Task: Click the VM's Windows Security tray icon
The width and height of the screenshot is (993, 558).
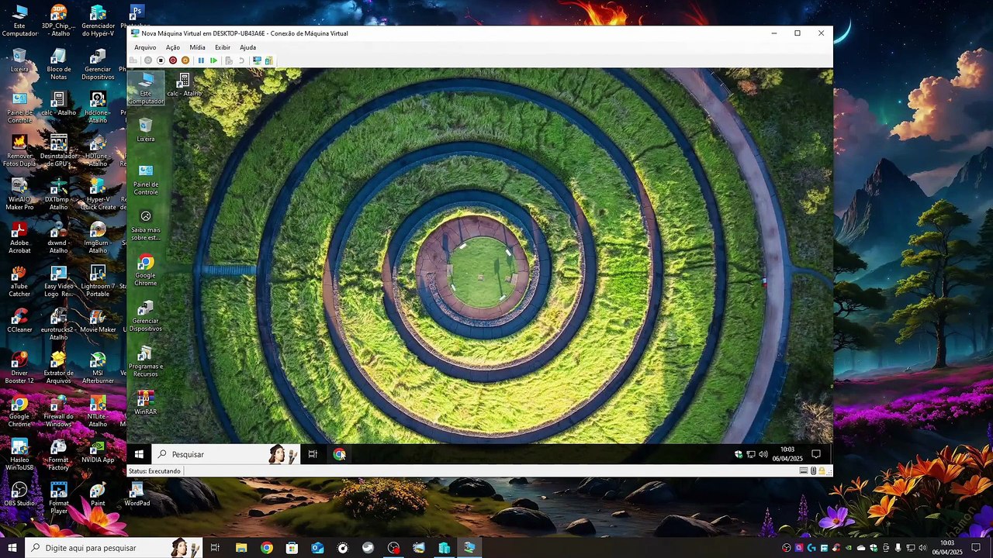Action: click(739, 454)
